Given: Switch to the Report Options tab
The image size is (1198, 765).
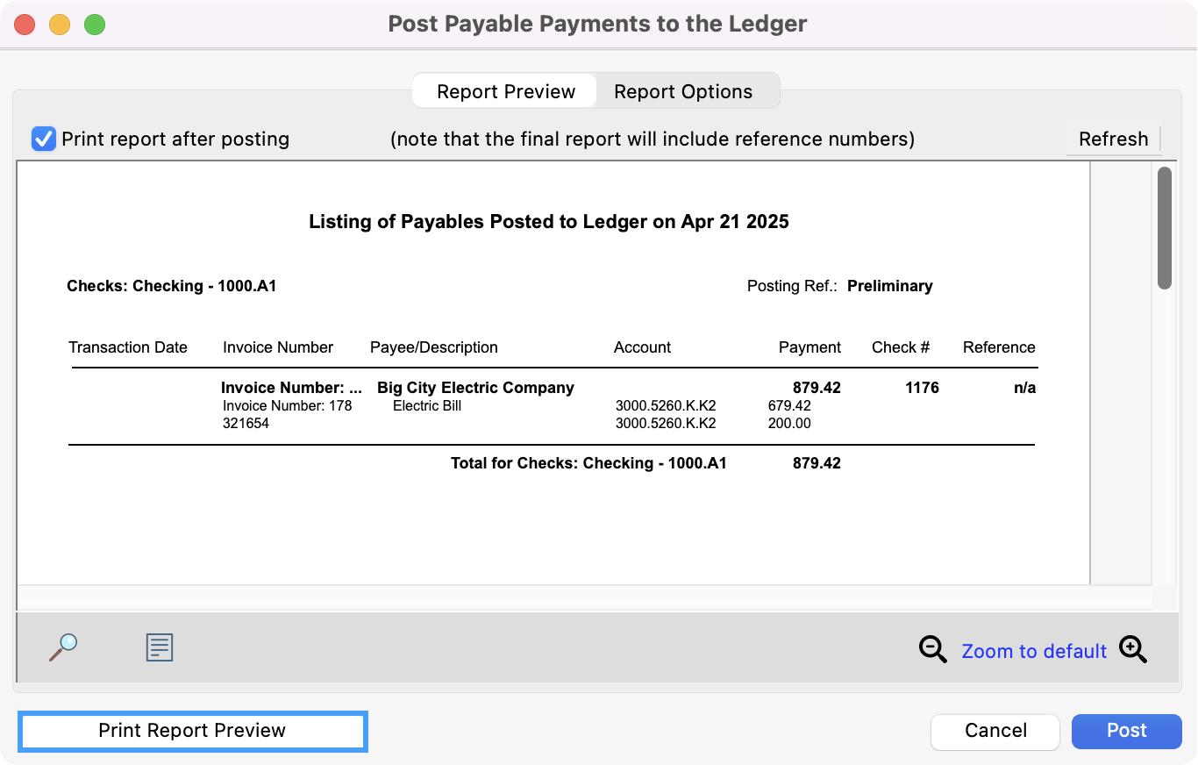Looking at the screenshot, I should point(682,91).
